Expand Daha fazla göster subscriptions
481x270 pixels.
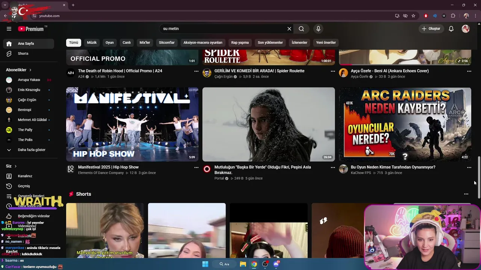point(29,150)
